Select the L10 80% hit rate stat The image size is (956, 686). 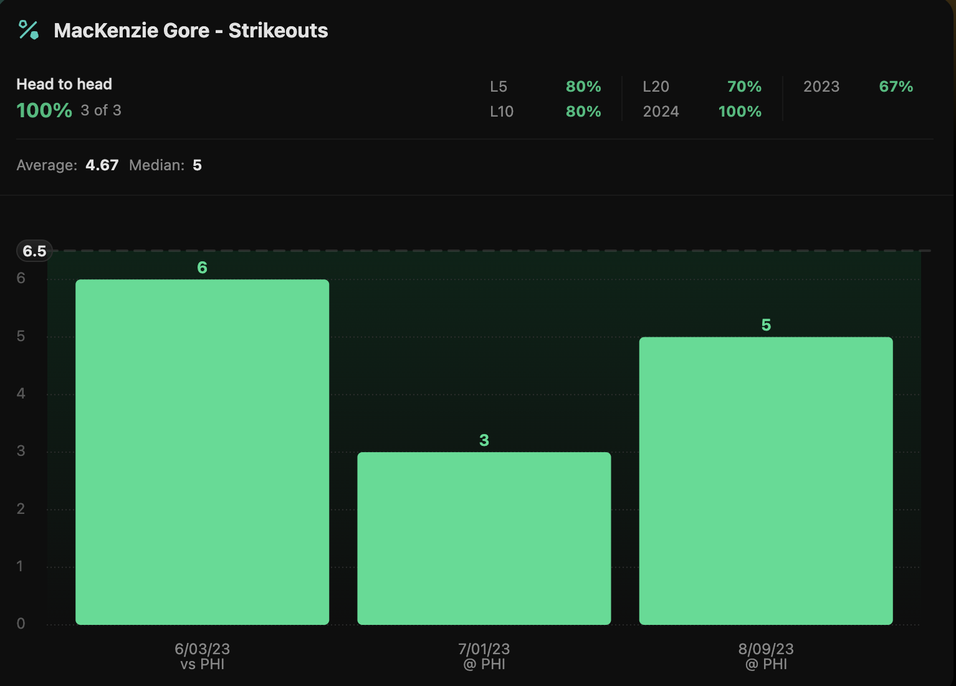click(x=545, y=112)
